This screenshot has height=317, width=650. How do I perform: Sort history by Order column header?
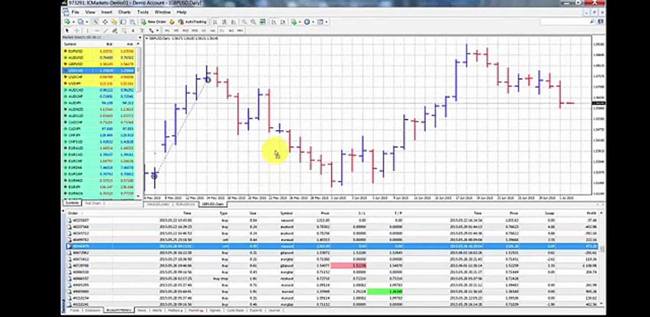tap(73, 213)
